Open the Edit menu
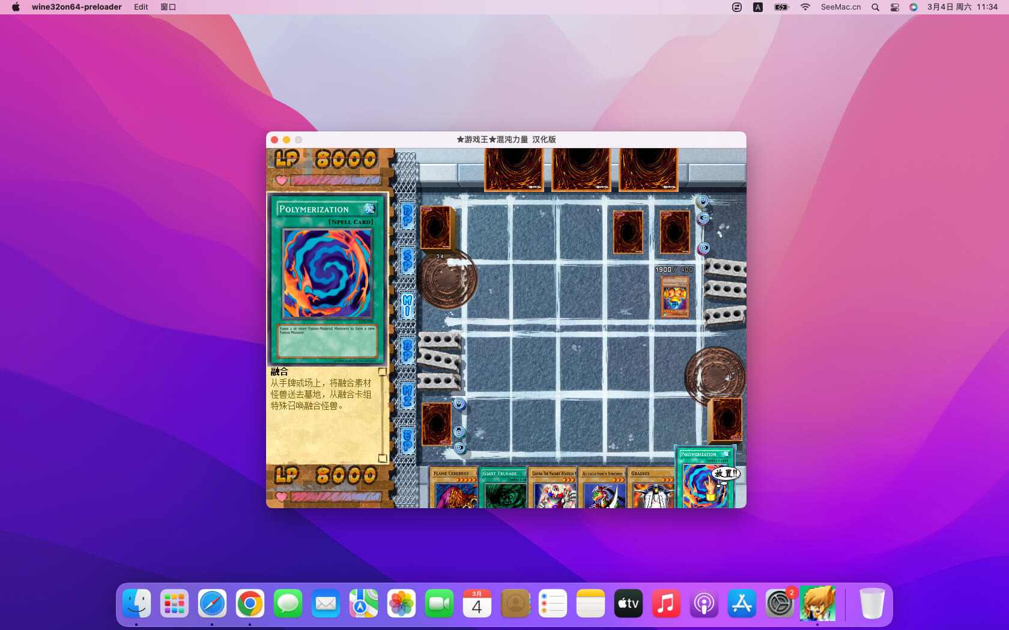Image resolution: width=1009 pixels, height=630 pixels. click(x=141, y=7)
